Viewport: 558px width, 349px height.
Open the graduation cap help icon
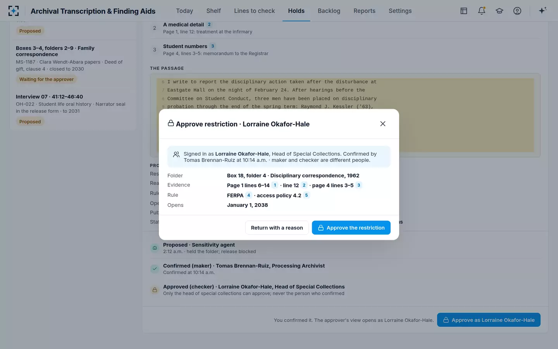499,11
